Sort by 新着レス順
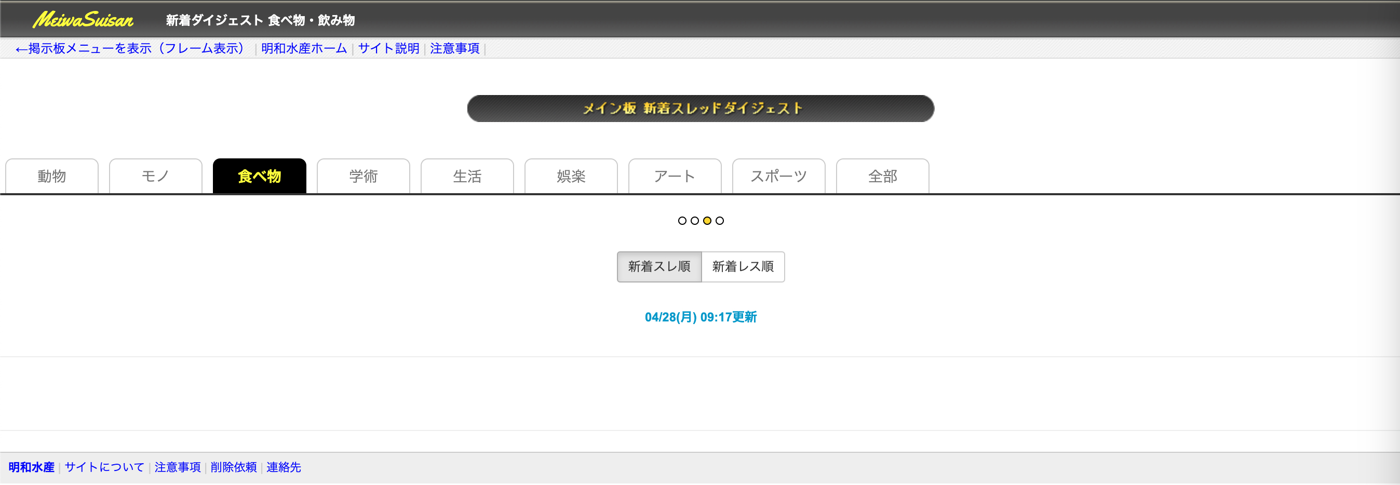The image size is (1400, 485). click(743, 267)
